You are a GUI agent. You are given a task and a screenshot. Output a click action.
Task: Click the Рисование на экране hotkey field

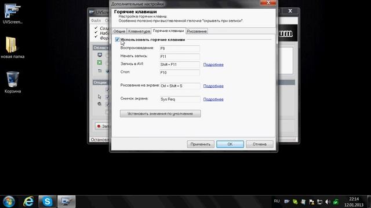[x=180, y=86]
